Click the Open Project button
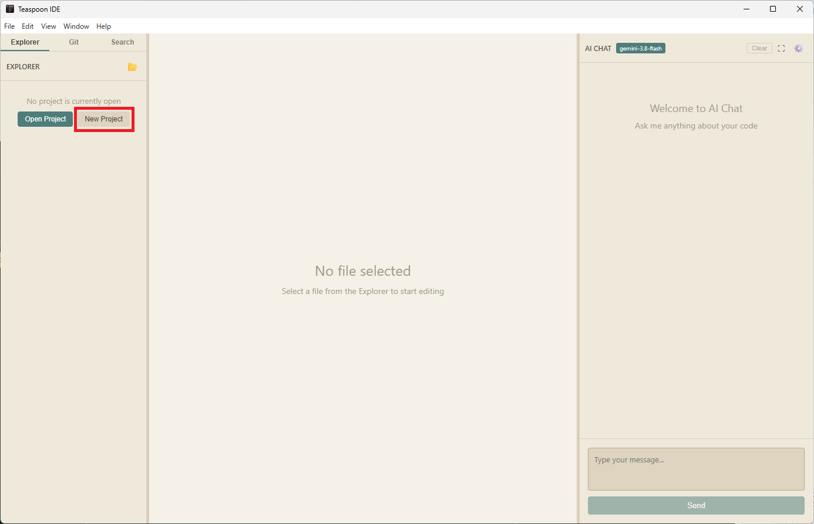Viewport: 814px width, 524px height. [x=45, y=119]
